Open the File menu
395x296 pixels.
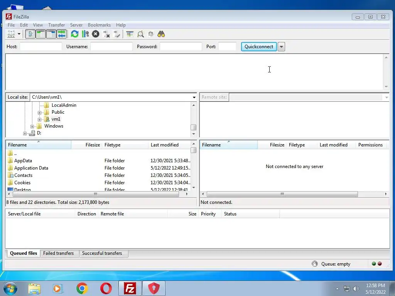(11, 25)
